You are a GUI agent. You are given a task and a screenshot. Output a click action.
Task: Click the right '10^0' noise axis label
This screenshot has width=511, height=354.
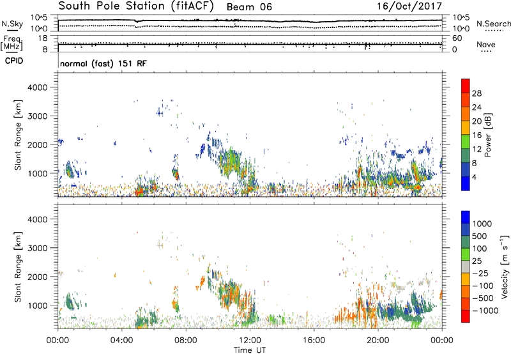tap(461, 29)
